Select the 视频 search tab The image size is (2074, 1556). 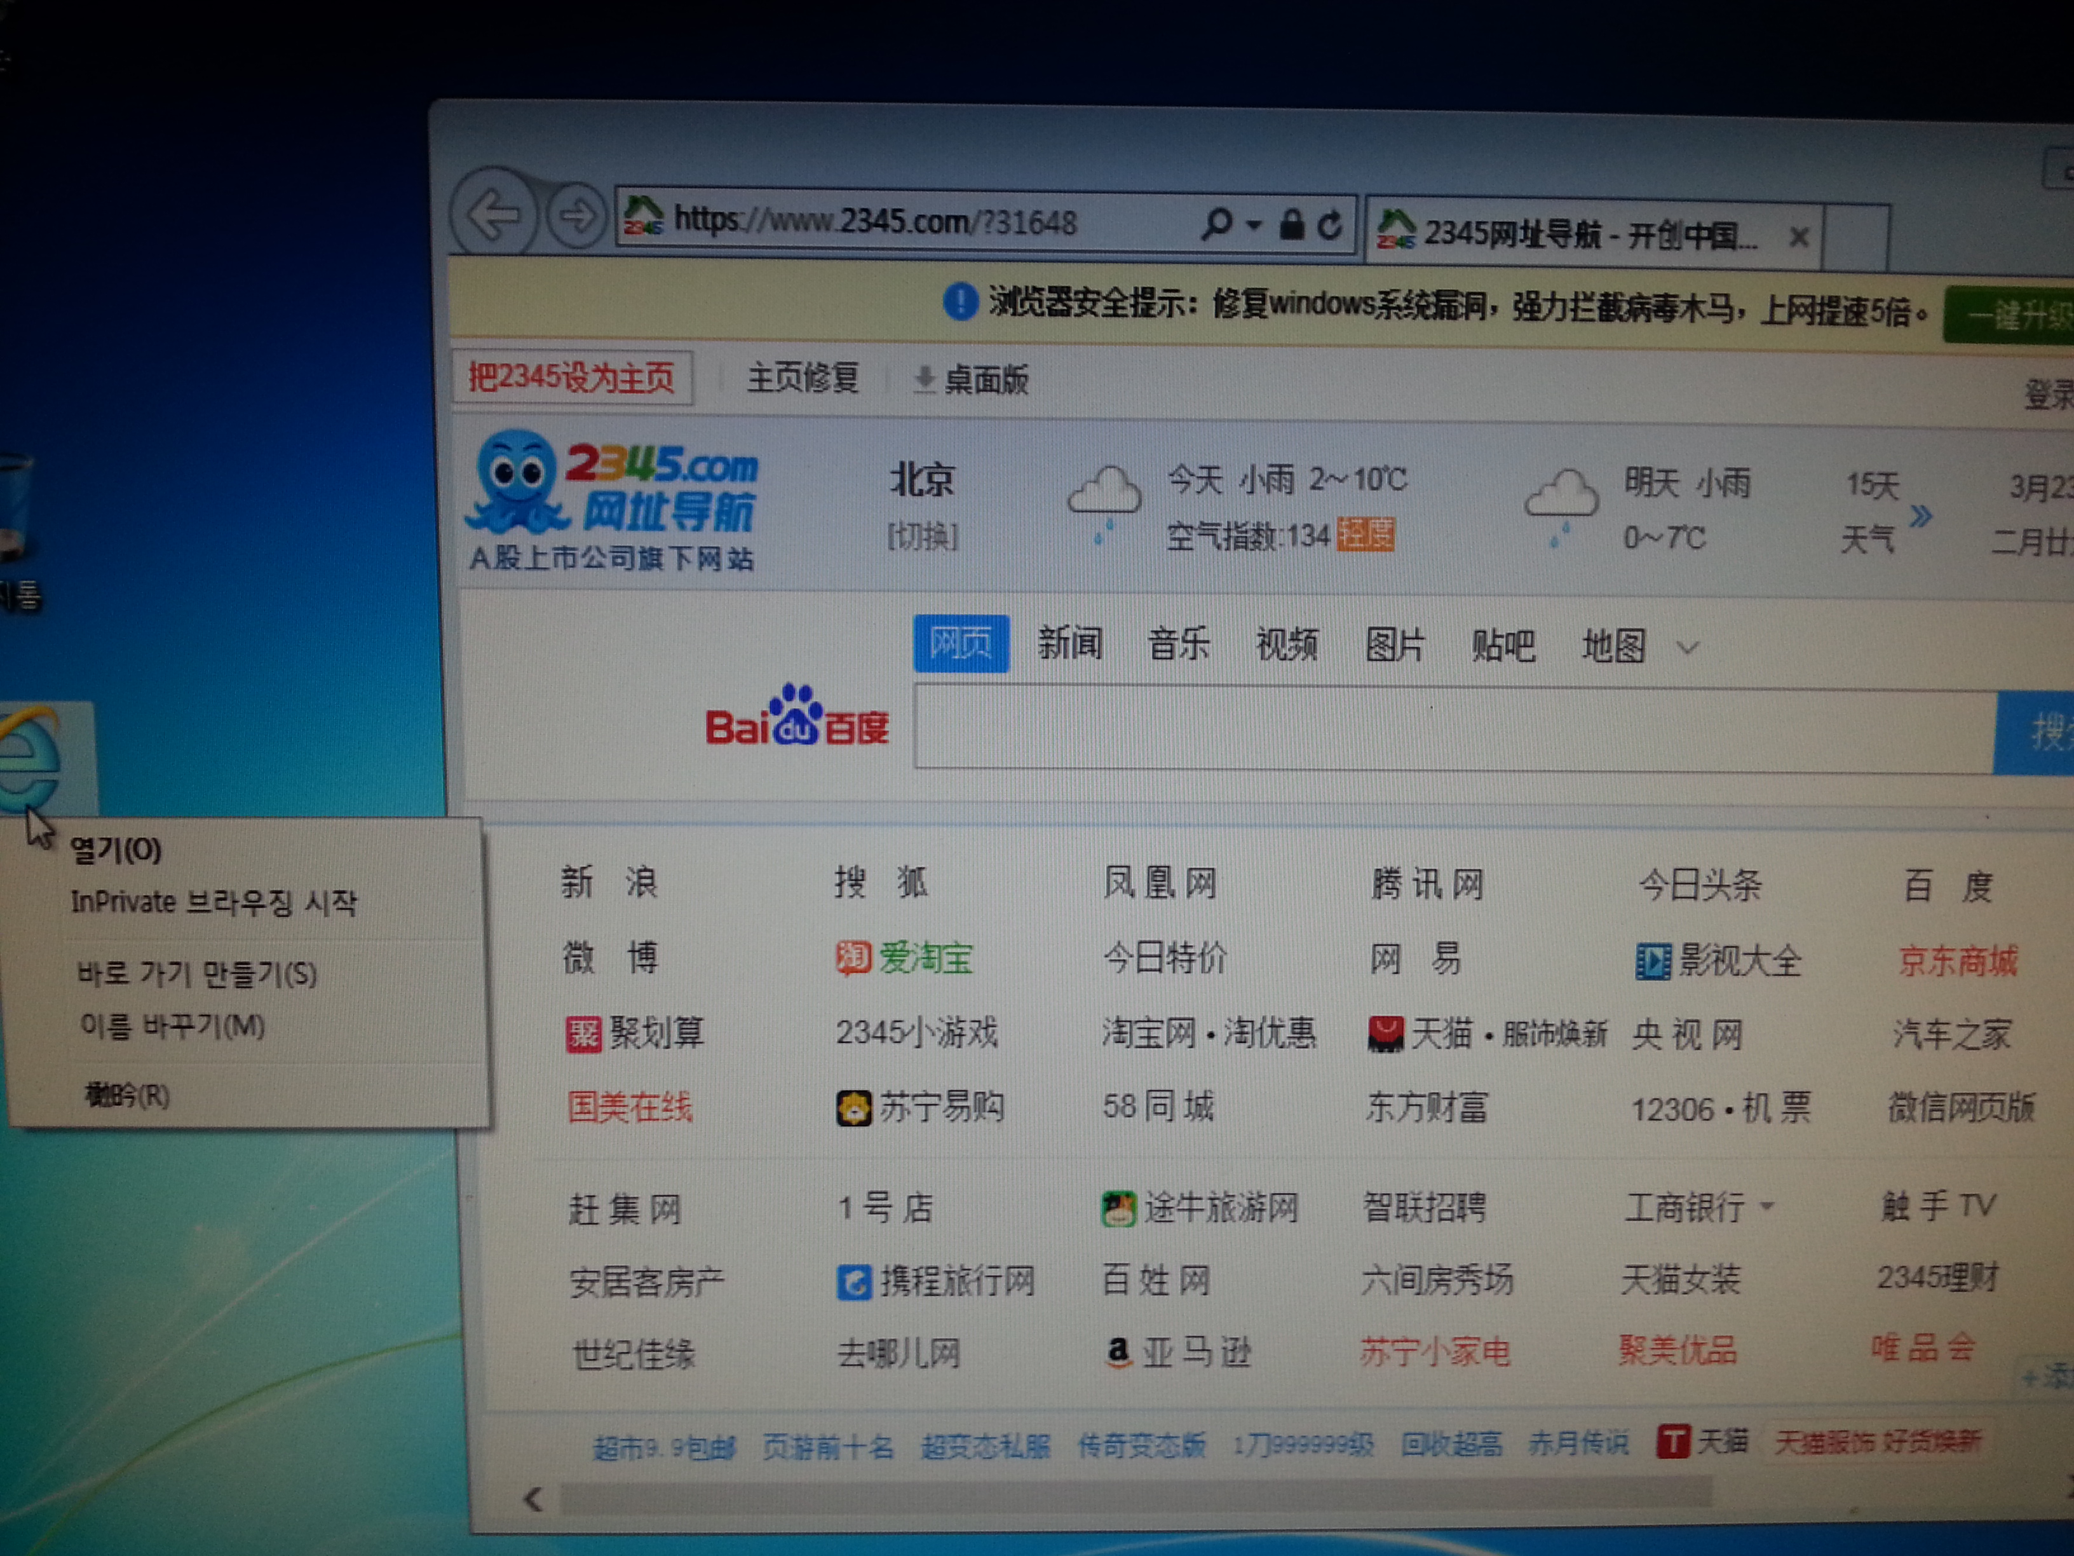[x=1287, y=645]
